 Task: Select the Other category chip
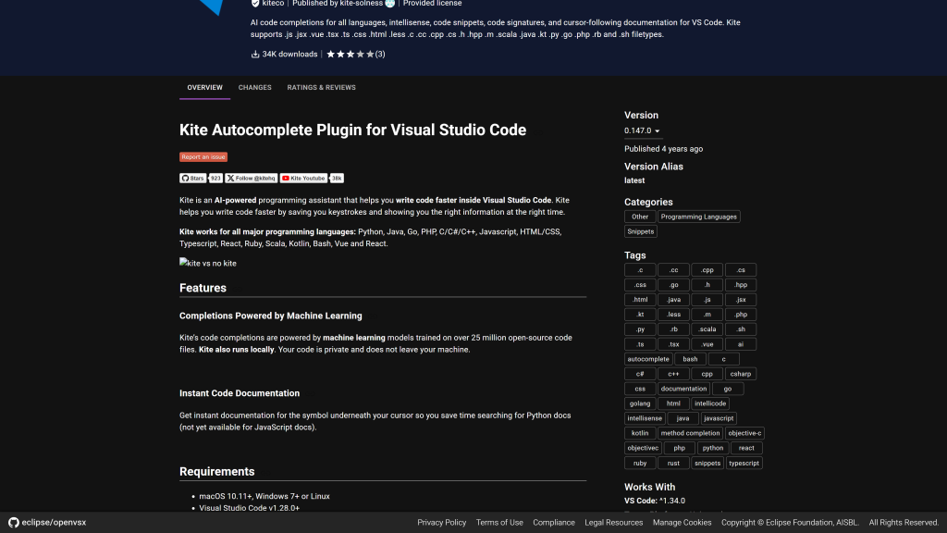[640, 217]
